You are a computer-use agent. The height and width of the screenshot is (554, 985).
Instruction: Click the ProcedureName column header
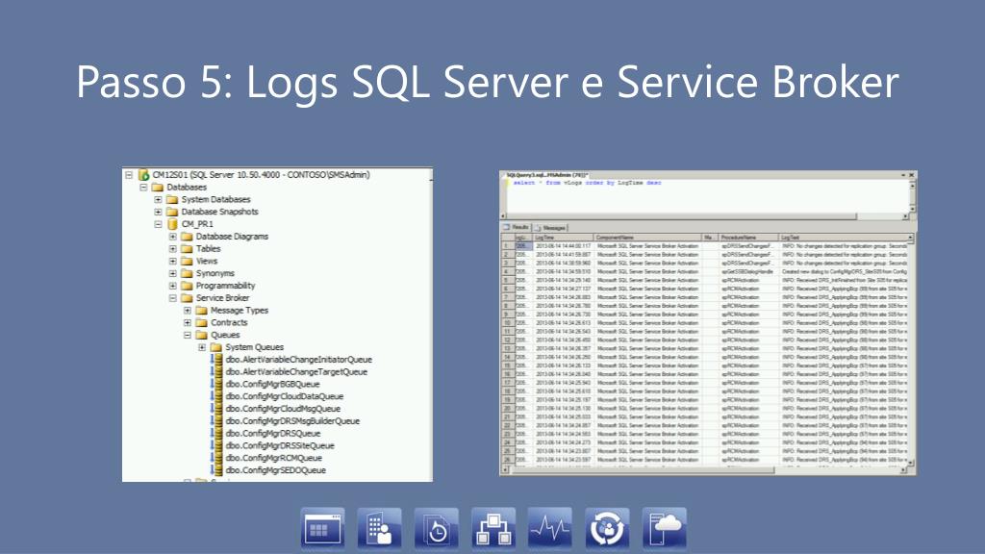tap(748, 238)
